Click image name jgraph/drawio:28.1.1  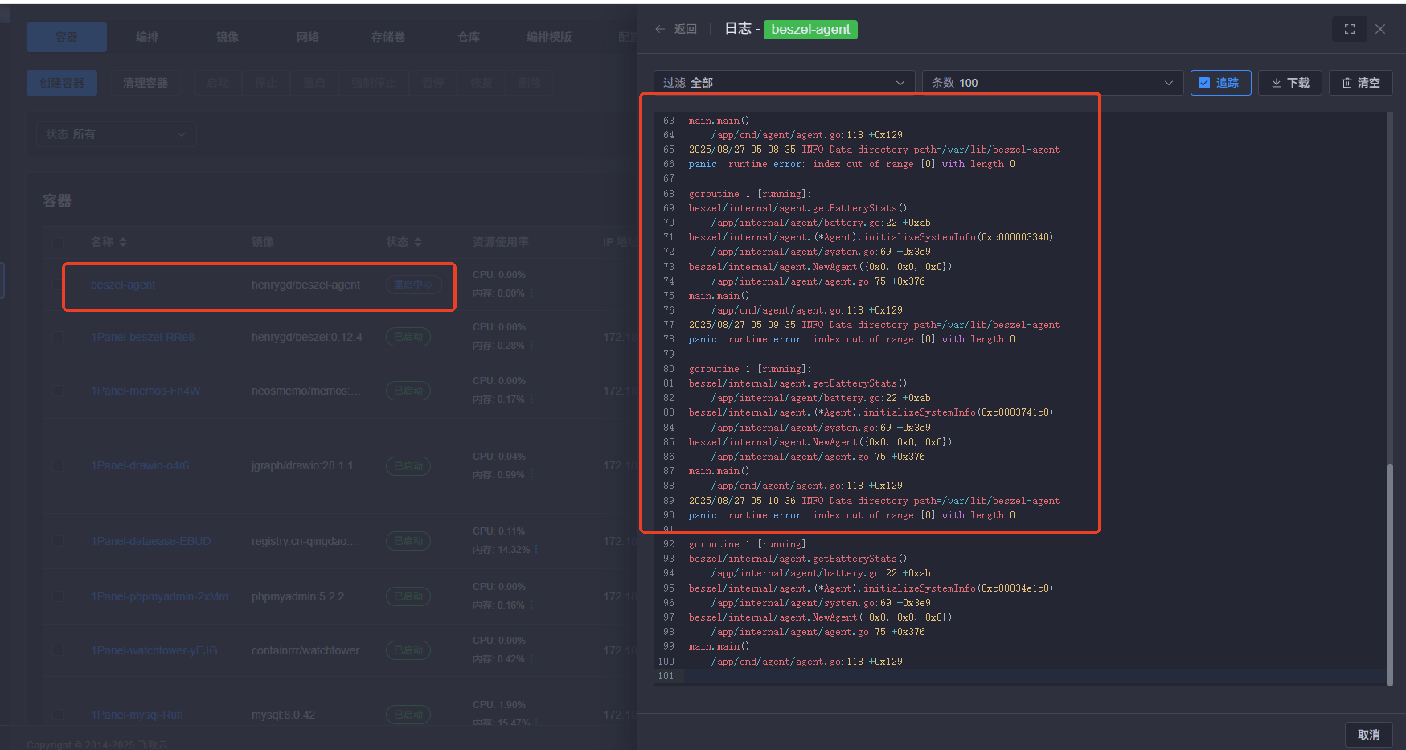click(x=301, y=466)
